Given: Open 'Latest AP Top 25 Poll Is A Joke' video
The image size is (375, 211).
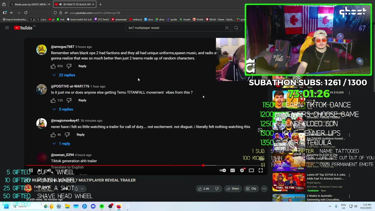Looking at the screenshot, I should click(x=326, y=177).
